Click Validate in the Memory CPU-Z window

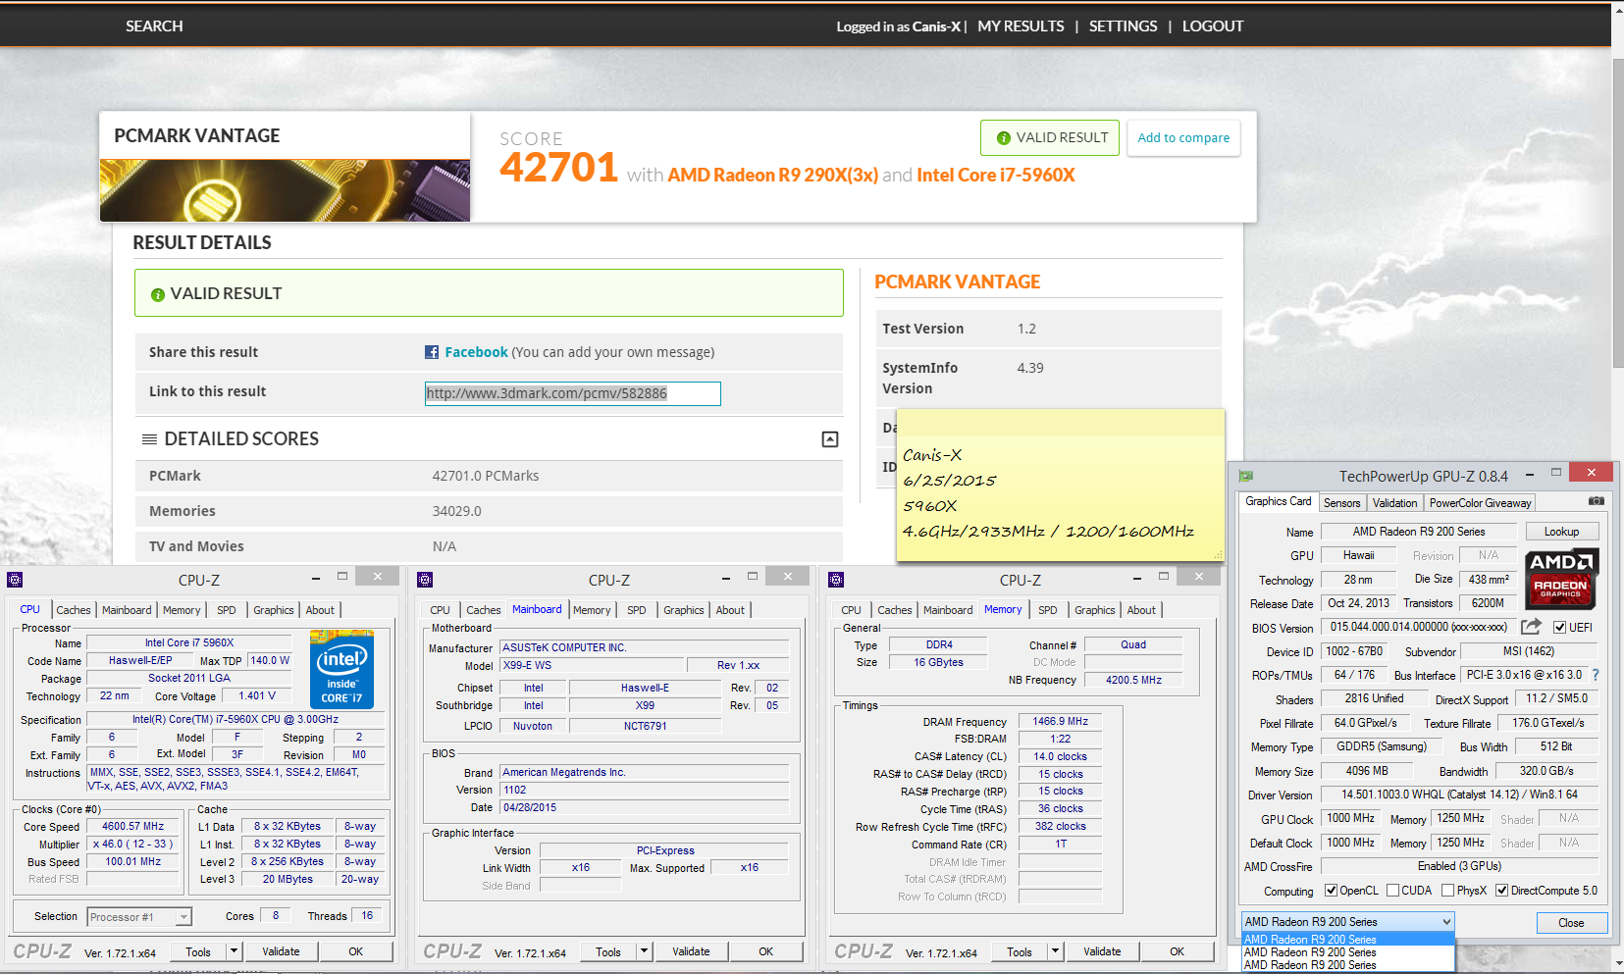point(1102,951)
